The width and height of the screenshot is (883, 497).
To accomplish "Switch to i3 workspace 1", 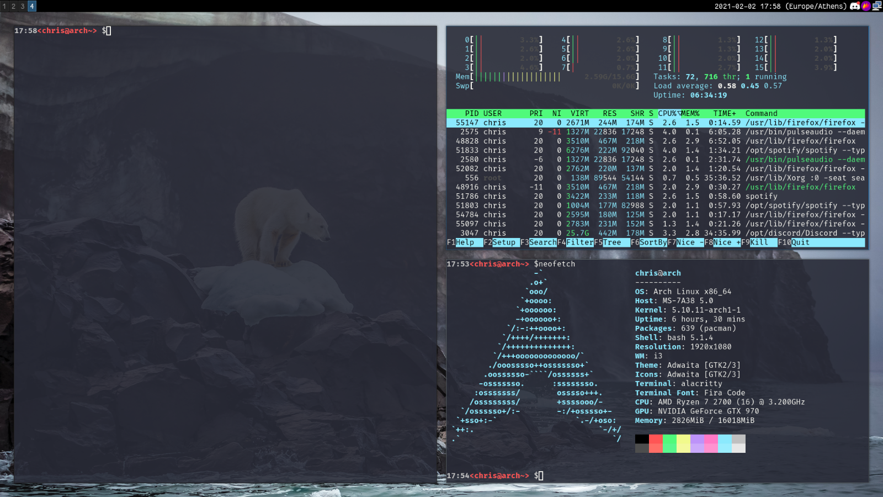I will [x=4, y=6].
